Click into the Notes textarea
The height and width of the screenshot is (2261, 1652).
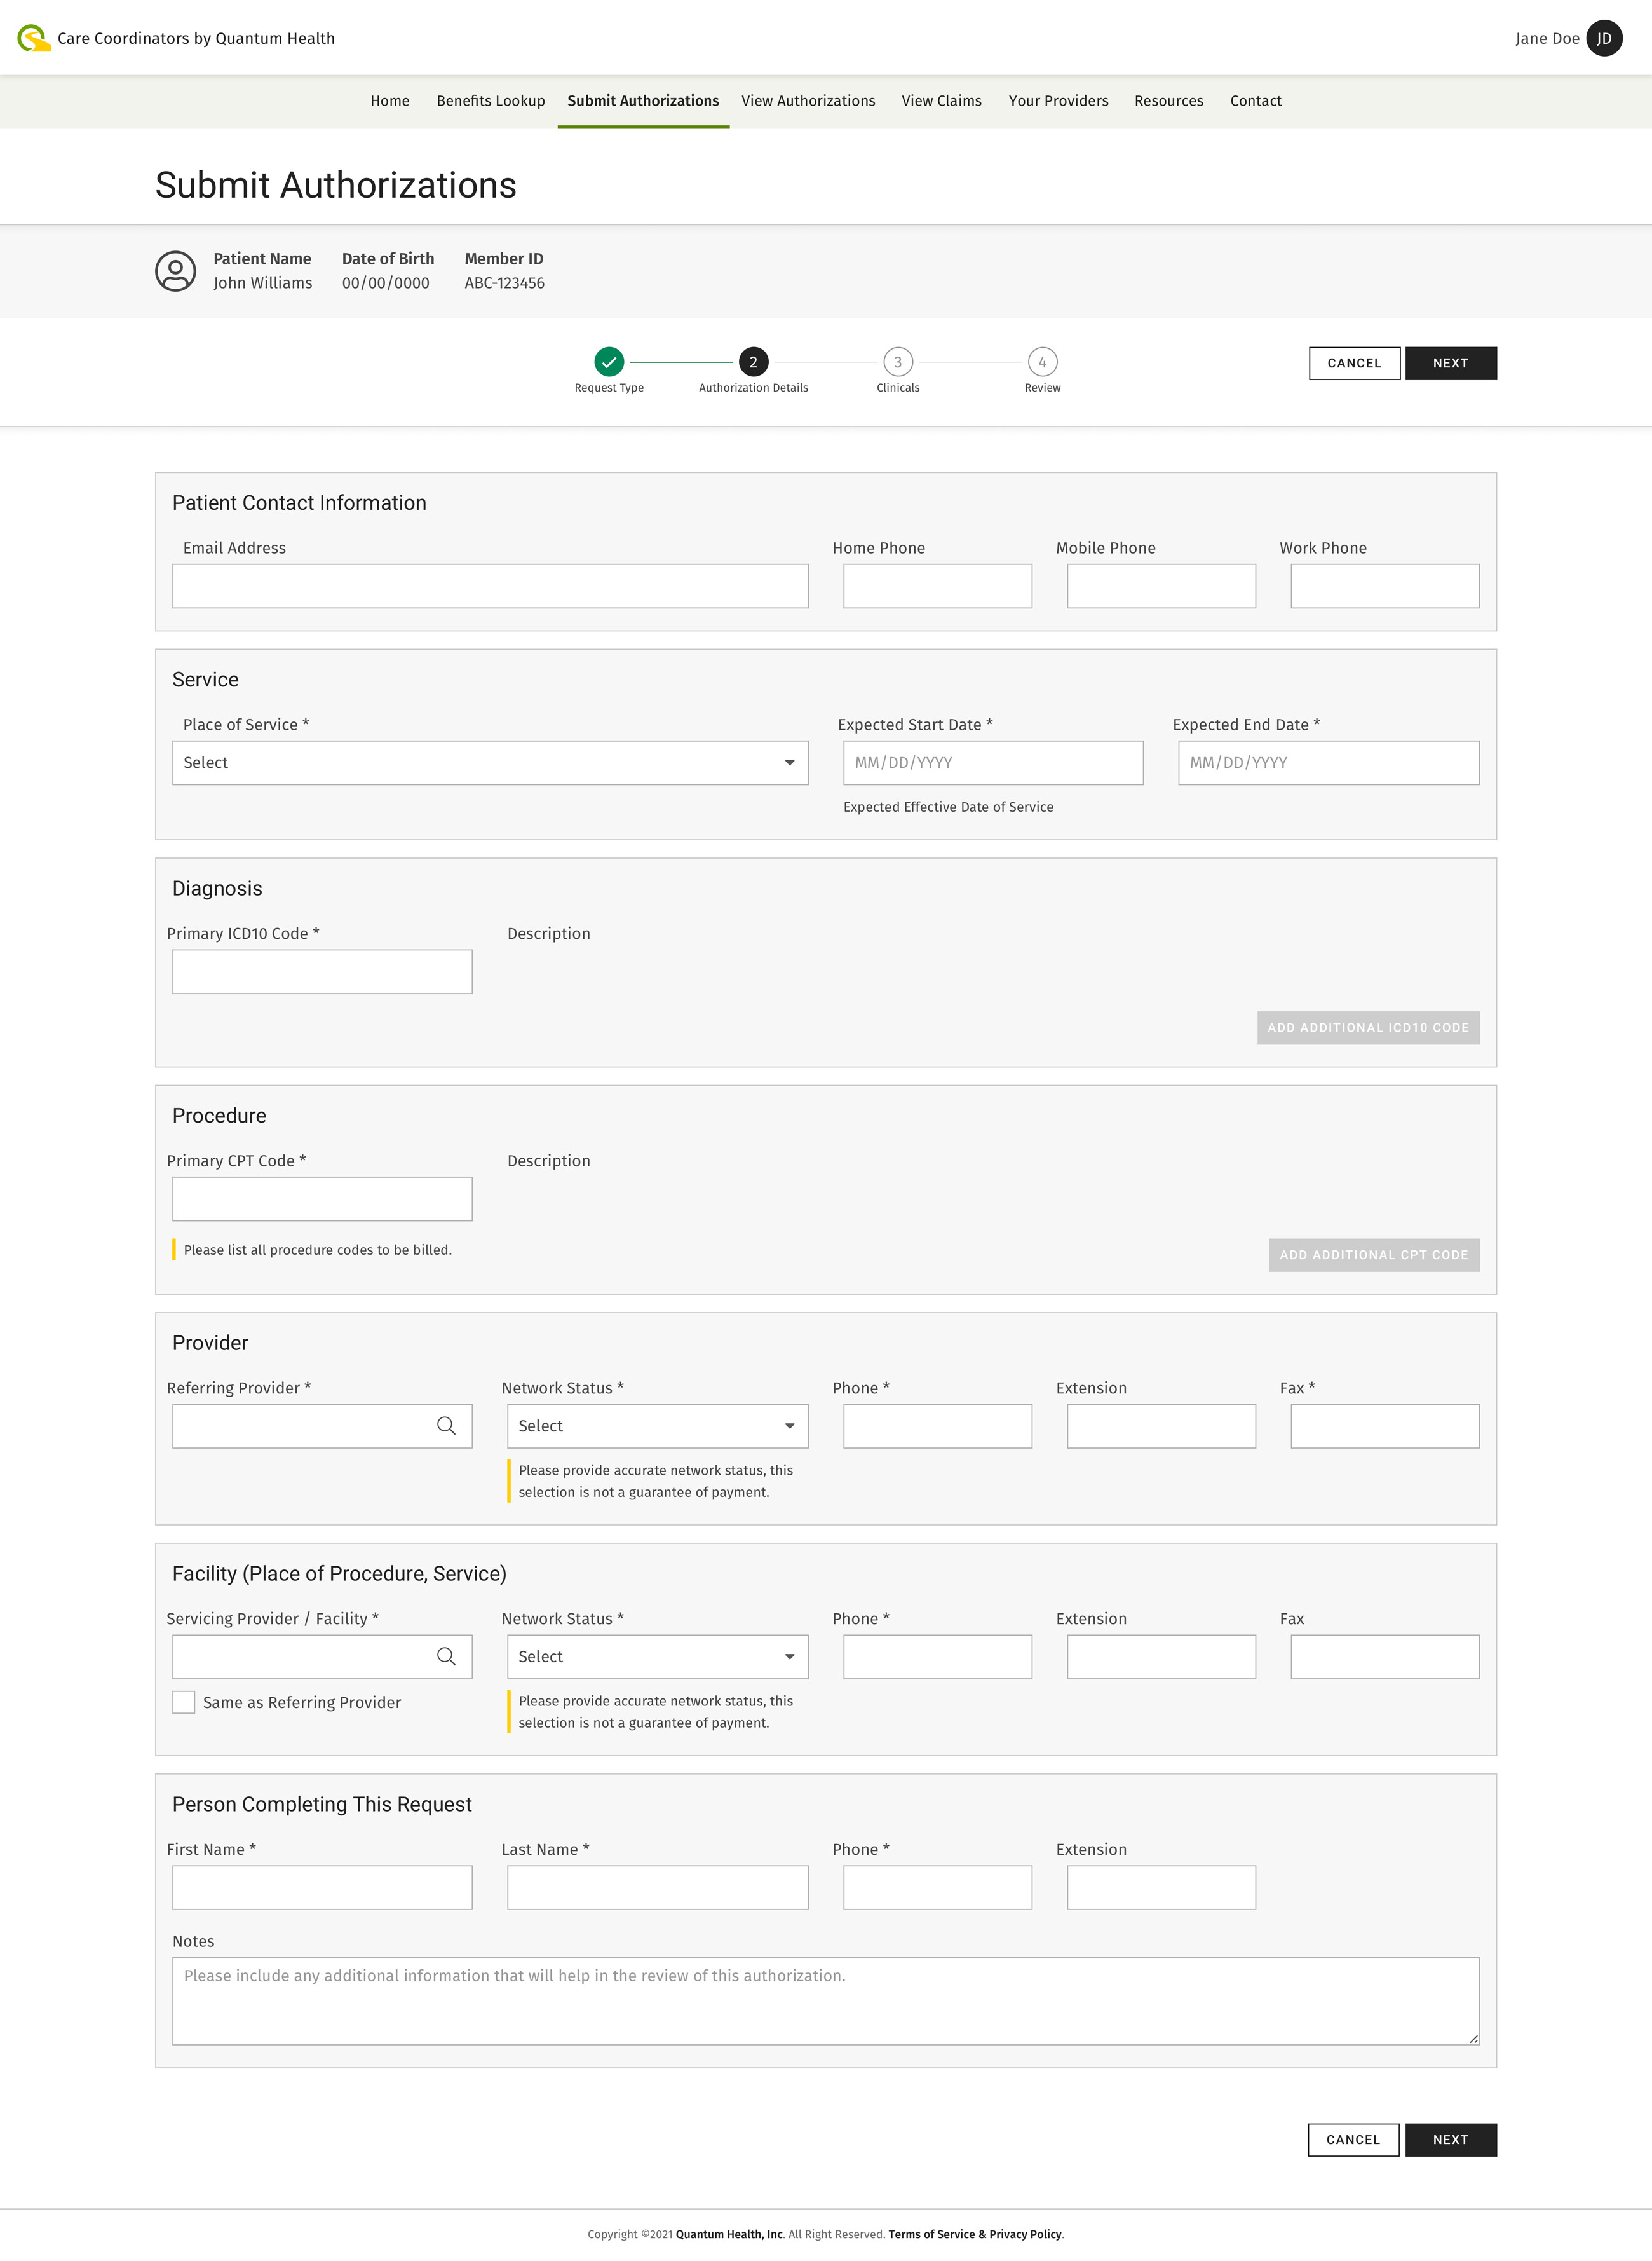826,2001
